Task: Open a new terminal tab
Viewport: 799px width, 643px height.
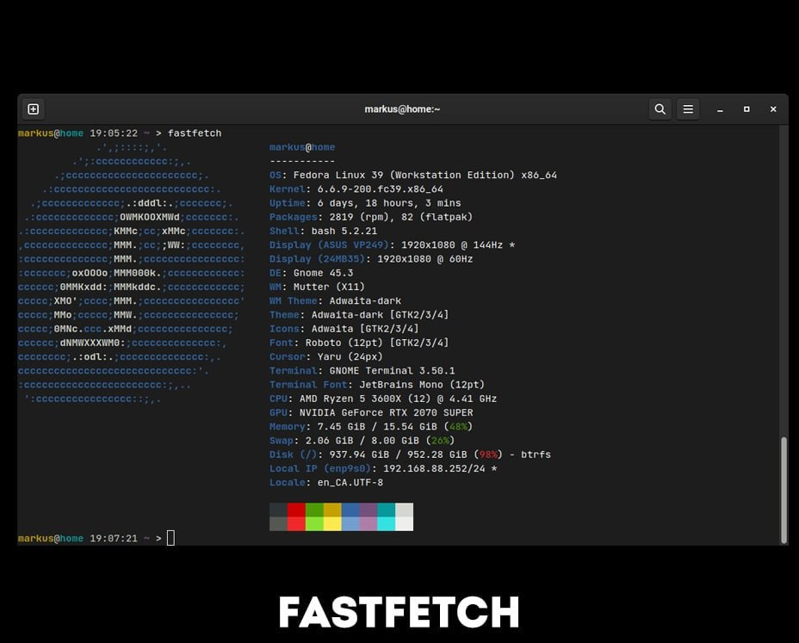Action: pyautogui.click(x=33, y=109)
